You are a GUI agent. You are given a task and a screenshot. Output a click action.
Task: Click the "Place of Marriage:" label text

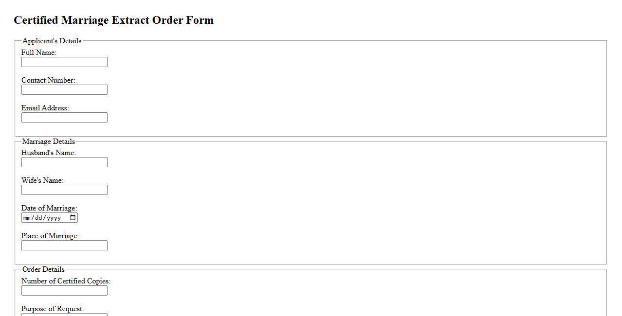[x=50, y=236]
